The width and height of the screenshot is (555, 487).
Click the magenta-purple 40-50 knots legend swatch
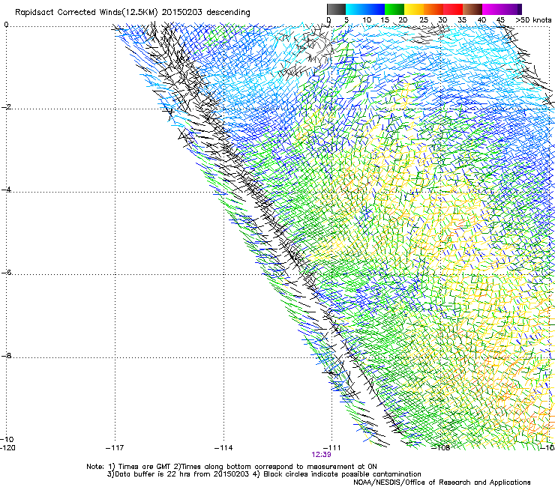(502, 9)
